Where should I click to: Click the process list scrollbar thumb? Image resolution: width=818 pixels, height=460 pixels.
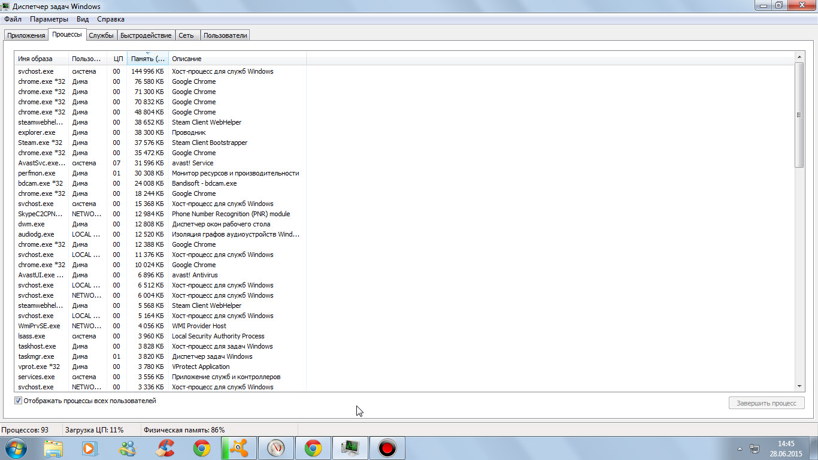799,114
